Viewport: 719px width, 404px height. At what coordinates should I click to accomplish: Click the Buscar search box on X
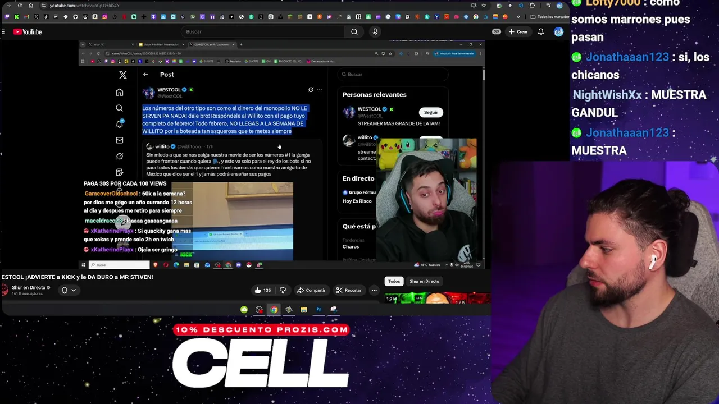[x=393, y=74]
